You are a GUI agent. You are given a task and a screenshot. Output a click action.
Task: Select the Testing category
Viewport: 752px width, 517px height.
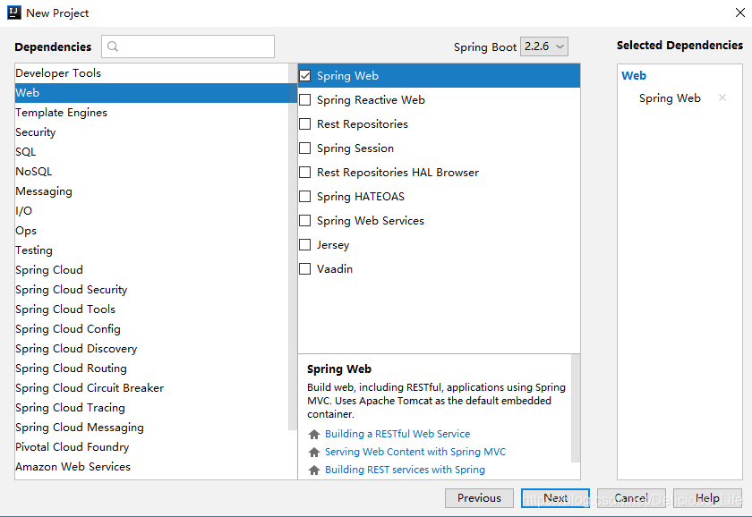pyautogui.click(x=151, y=250)
